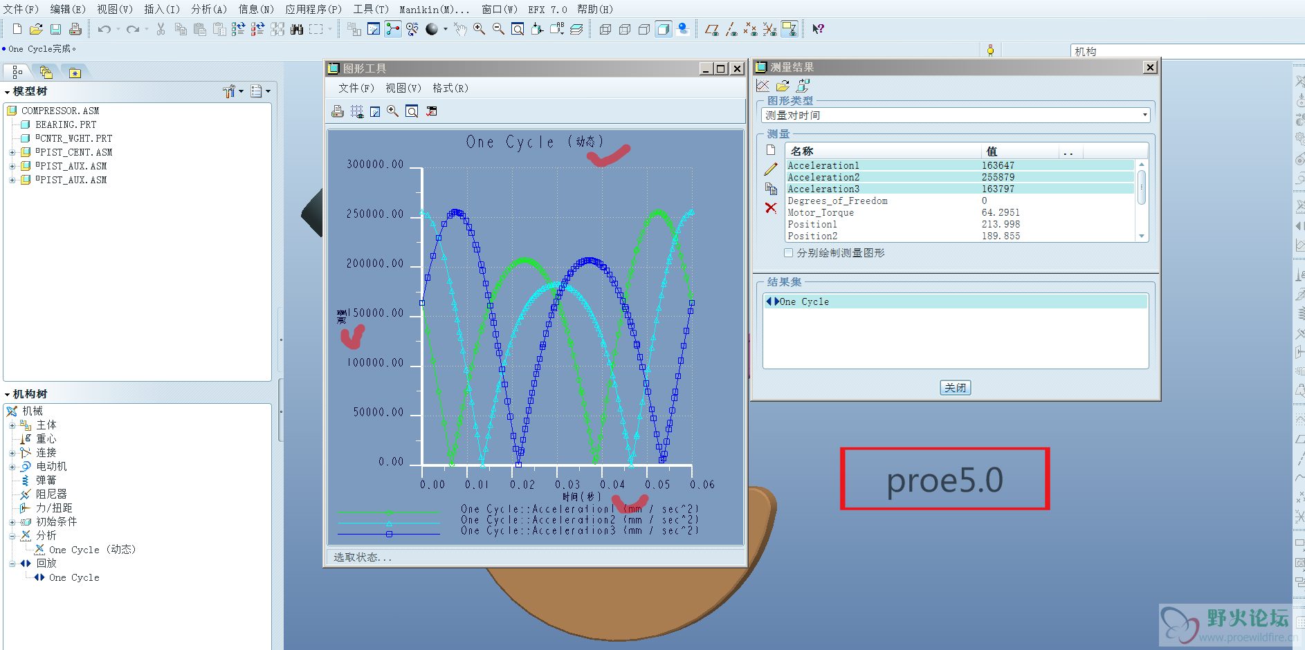Click the Undo arrow icon
The image size is (1305, 650).
click(104, 29)
